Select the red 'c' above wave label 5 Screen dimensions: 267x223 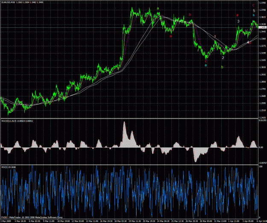coord(253,5)
